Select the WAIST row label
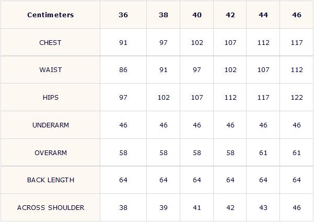 click(x=51, y=70)
